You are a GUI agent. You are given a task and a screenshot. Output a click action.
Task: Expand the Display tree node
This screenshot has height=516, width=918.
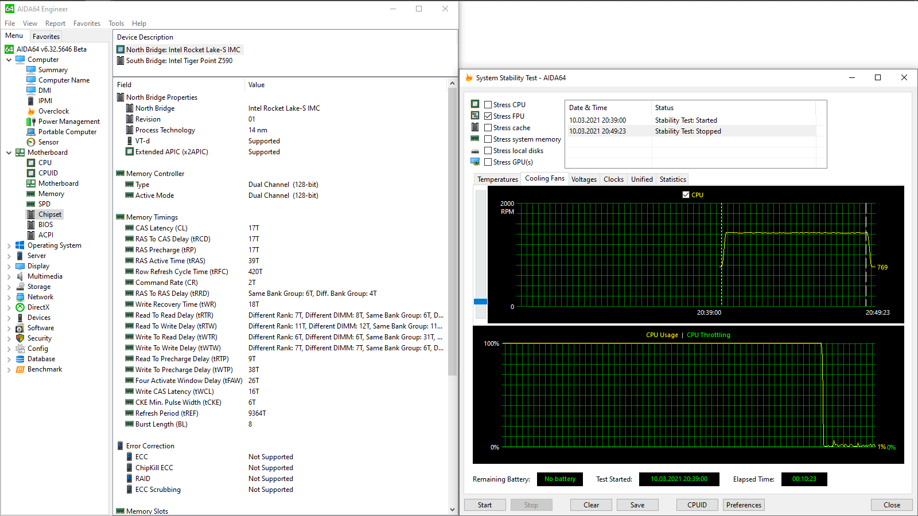9,266
